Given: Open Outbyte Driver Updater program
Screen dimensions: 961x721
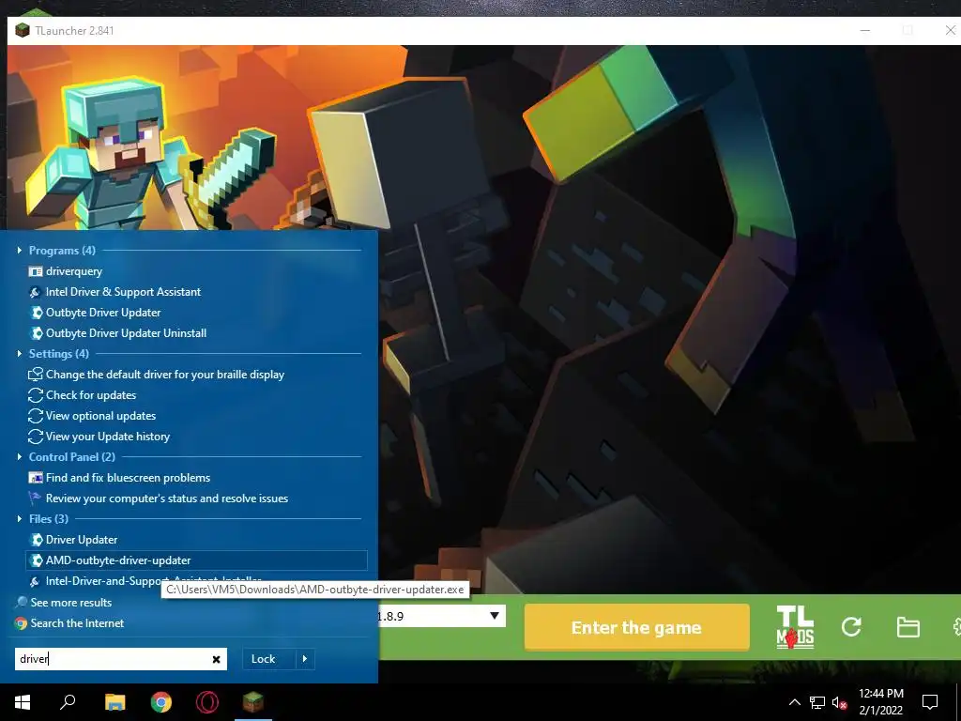Looking at the screenshot, I should pyautogui.click(x=103, y=313).
